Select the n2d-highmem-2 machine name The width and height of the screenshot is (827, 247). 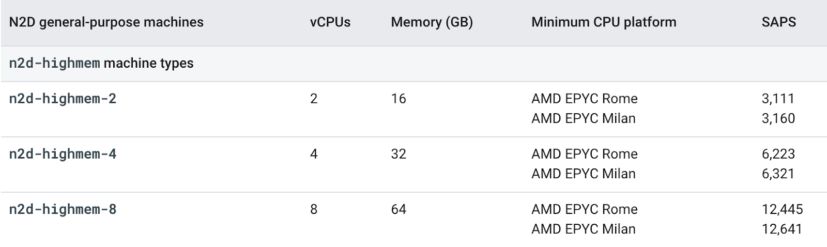click(63, 98)
